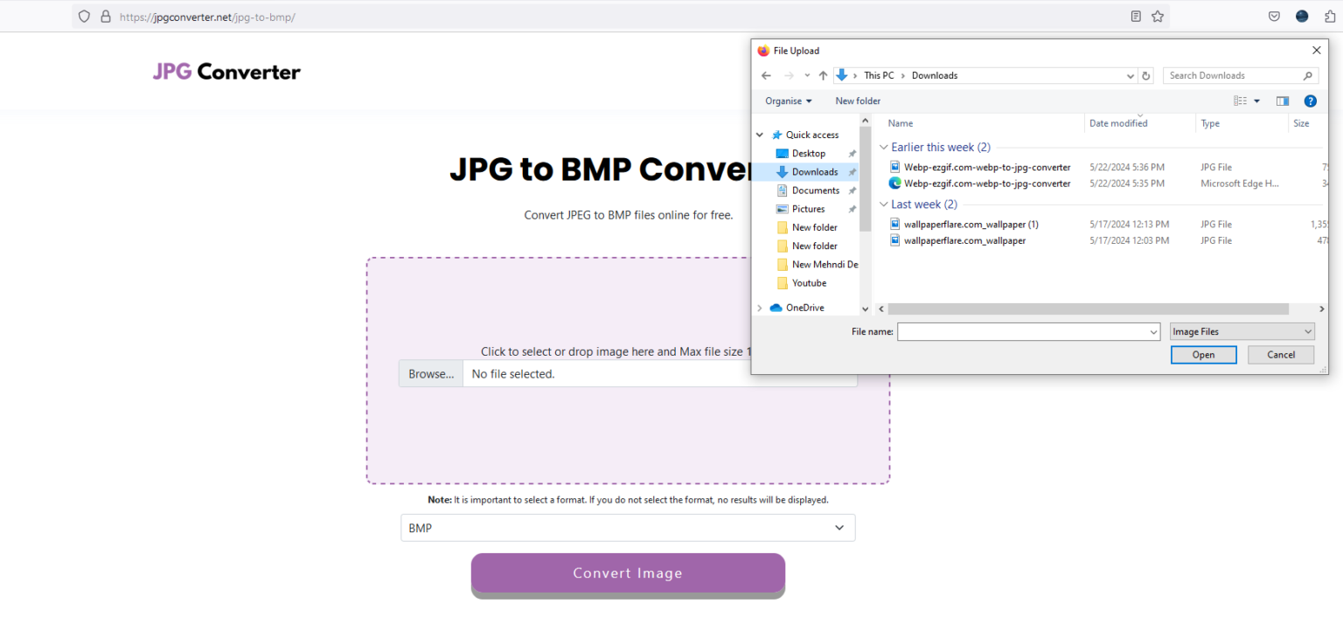Toggle the preview pane icon

click(1283, 101)
